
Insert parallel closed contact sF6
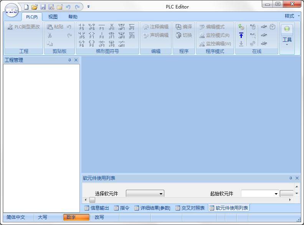92,27
